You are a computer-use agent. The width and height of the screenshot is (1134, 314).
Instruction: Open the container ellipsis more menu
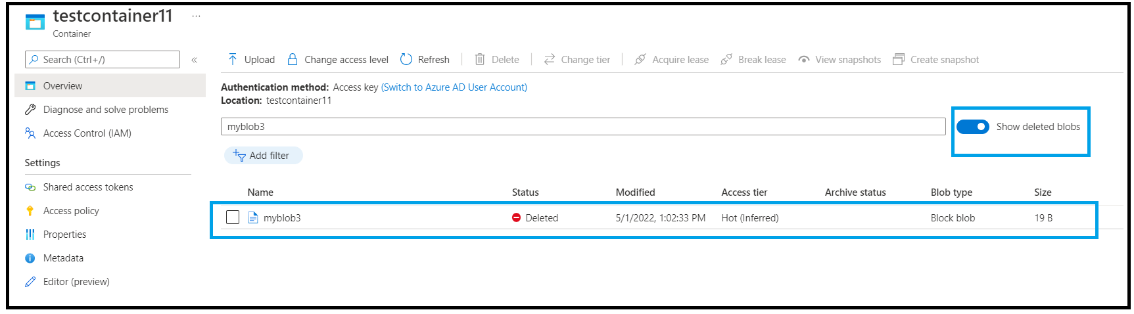tap(196, 16)
